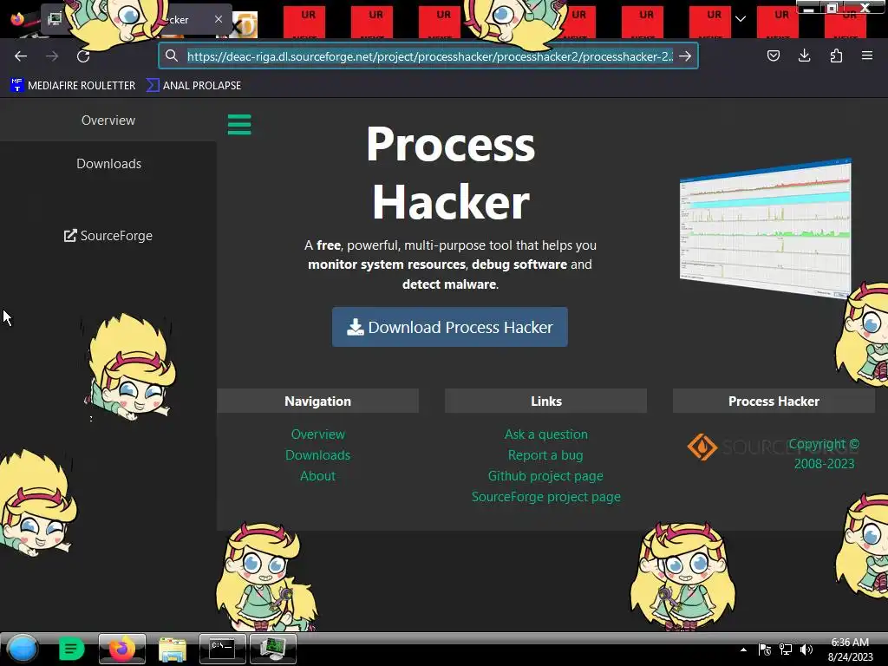Click the Download Process Hacker button

450,327
